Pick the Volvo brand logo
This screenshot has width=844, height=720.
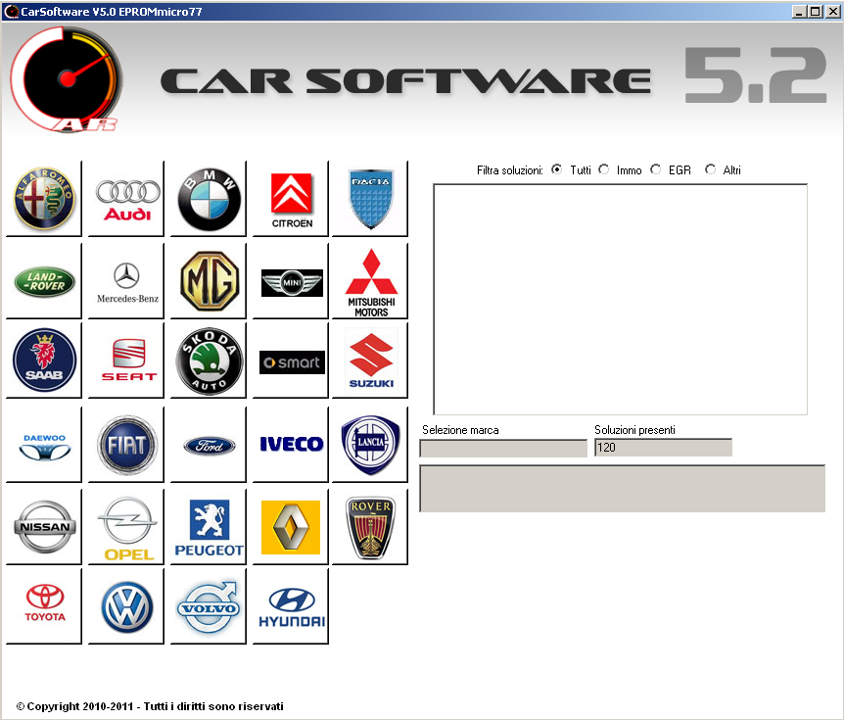point(209,605)
